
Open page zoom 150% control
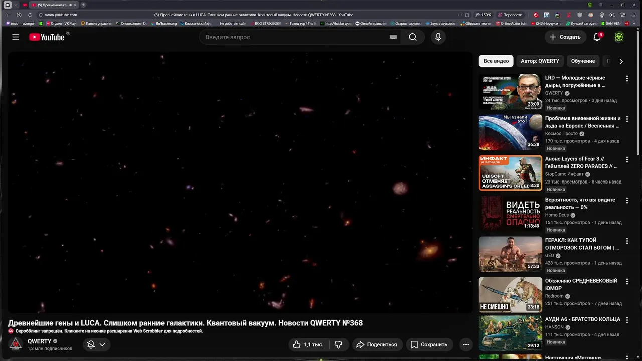pos(484,15)
